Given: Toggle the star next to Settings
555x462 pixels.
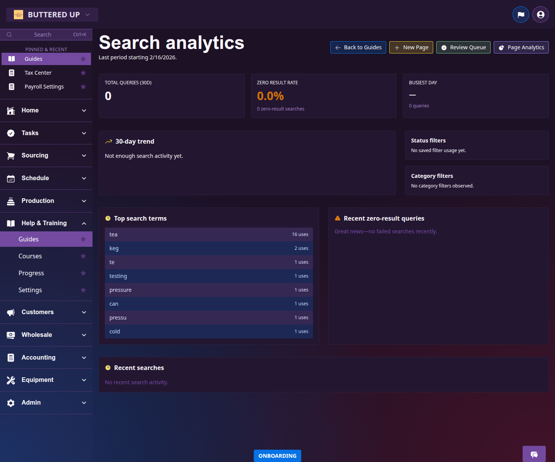Looking at the screenshot, I should click(x=83, y=290).
